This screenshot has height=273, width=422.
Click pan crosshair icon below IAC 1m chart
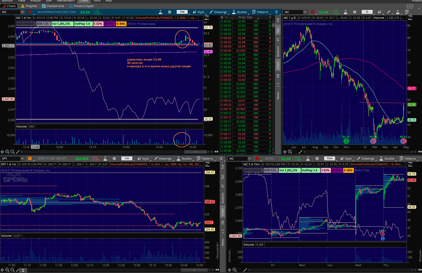2,152
